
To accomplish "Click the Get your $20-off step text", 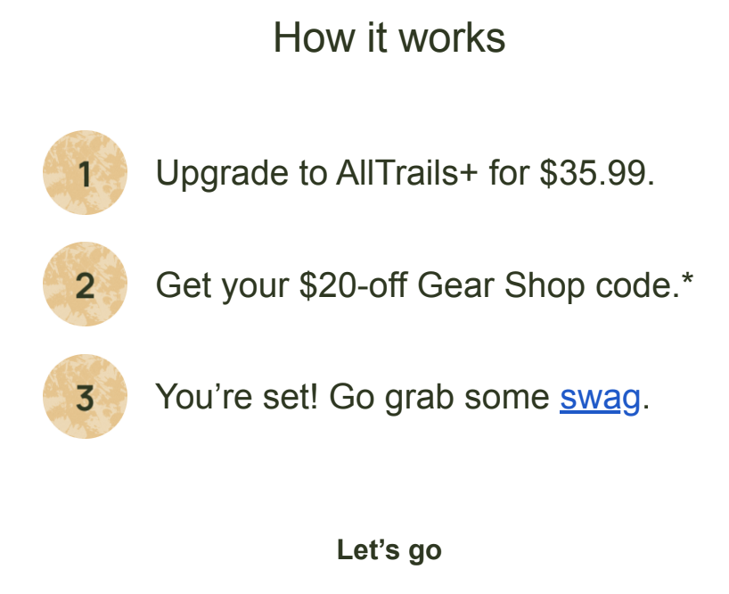I will (424, 285).
